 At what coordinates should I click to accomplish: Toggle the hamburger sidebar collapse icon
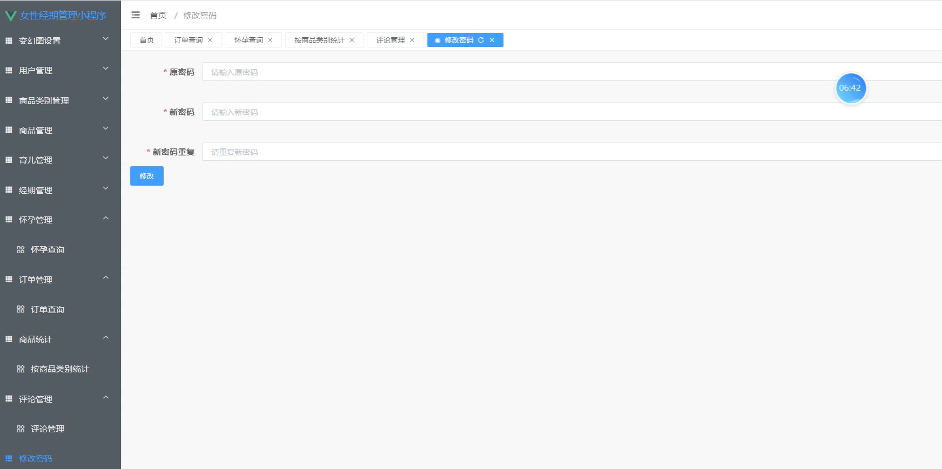136,15
